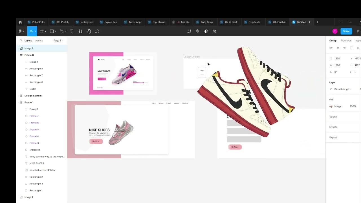Click the Crop image icon
361x203 pixels.
tap(215, 31)
